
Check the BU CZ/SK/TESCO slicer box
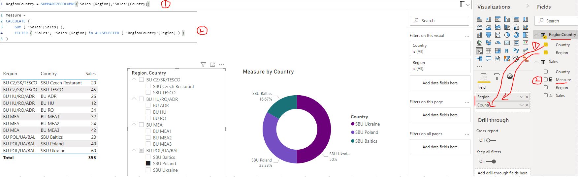(142, 80)
